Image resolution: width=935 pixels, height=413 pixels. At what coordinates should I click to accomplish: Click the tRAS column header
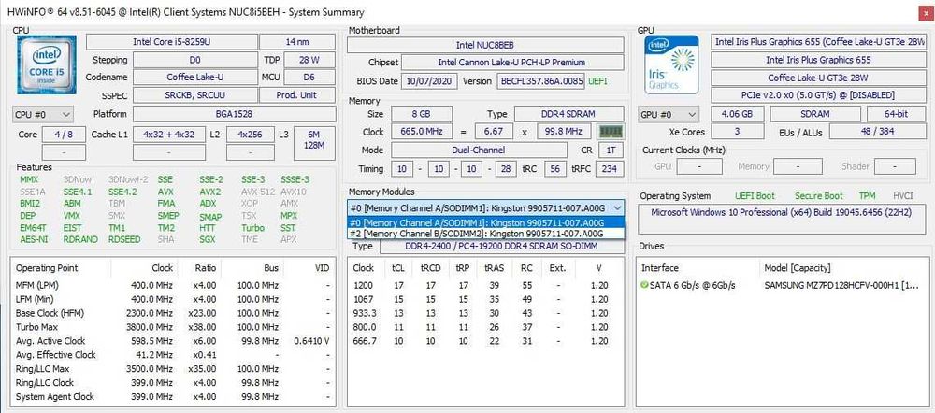tap(495, 268)
